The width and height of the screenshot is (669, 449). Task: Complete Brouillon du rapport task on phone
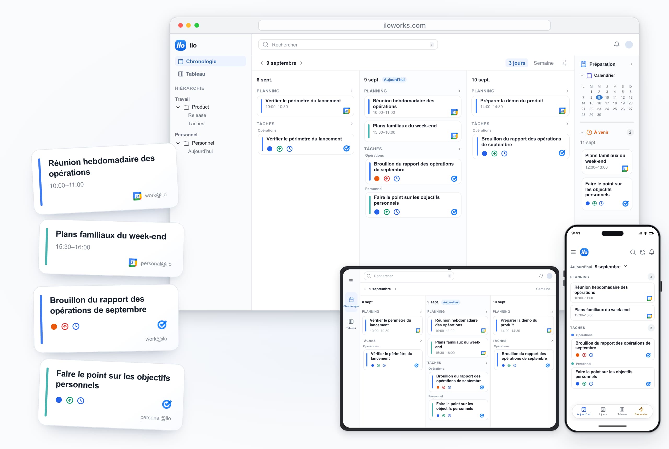[648, 355]
